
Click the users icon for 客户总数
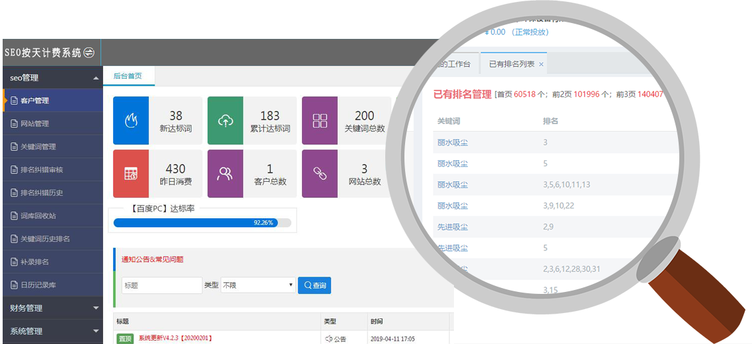[225, 173]
